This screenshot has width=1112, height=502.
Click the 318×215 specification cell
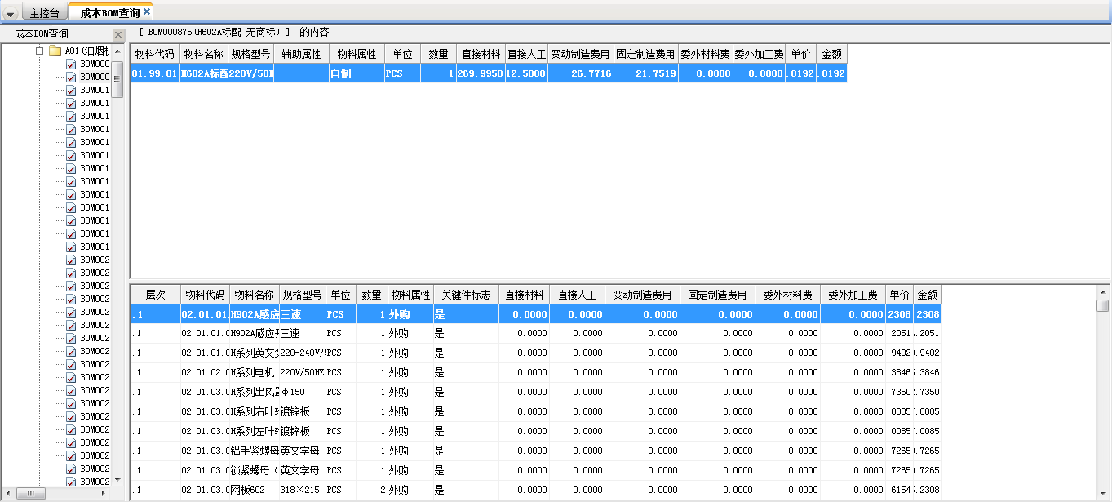point(303,490)
